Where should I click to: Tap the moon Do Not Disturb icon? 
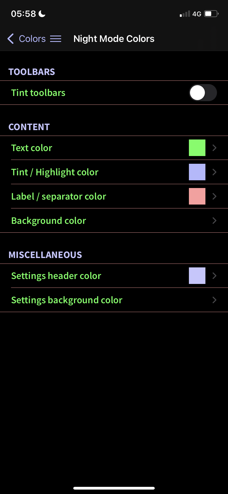[x=42, y=14]
